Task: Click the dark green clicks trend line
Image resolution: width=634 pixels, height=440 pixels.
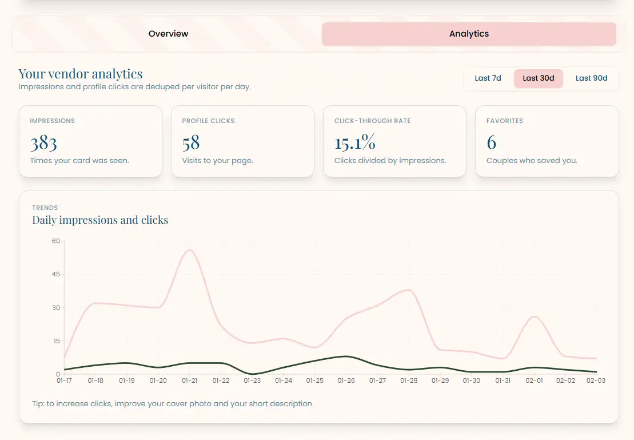Action: (x=346, y=357)
